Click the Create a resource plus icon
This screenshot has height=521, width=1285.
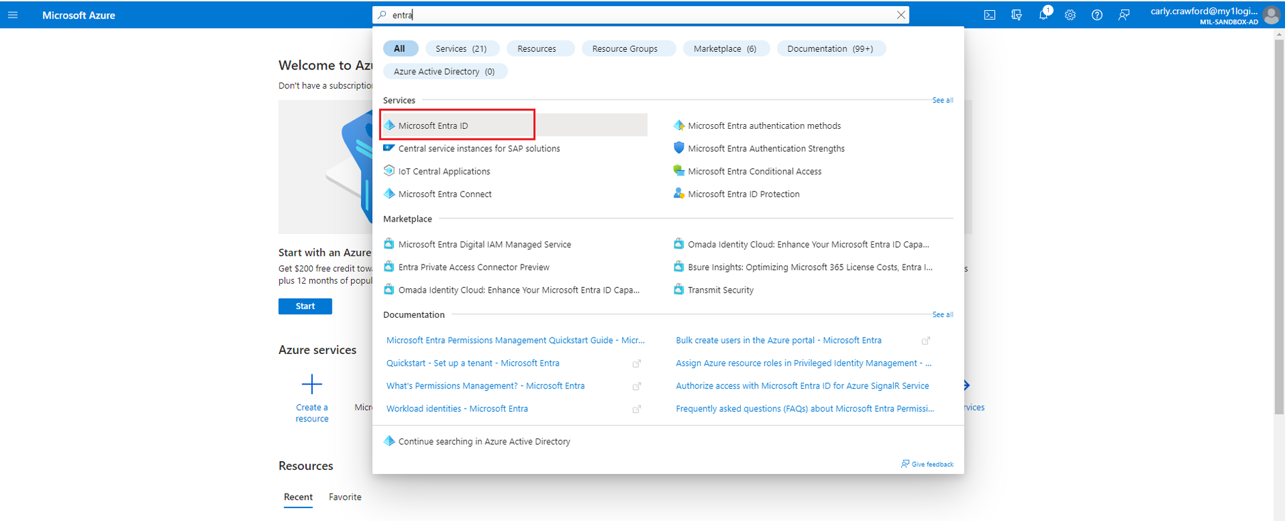[312, 384]
